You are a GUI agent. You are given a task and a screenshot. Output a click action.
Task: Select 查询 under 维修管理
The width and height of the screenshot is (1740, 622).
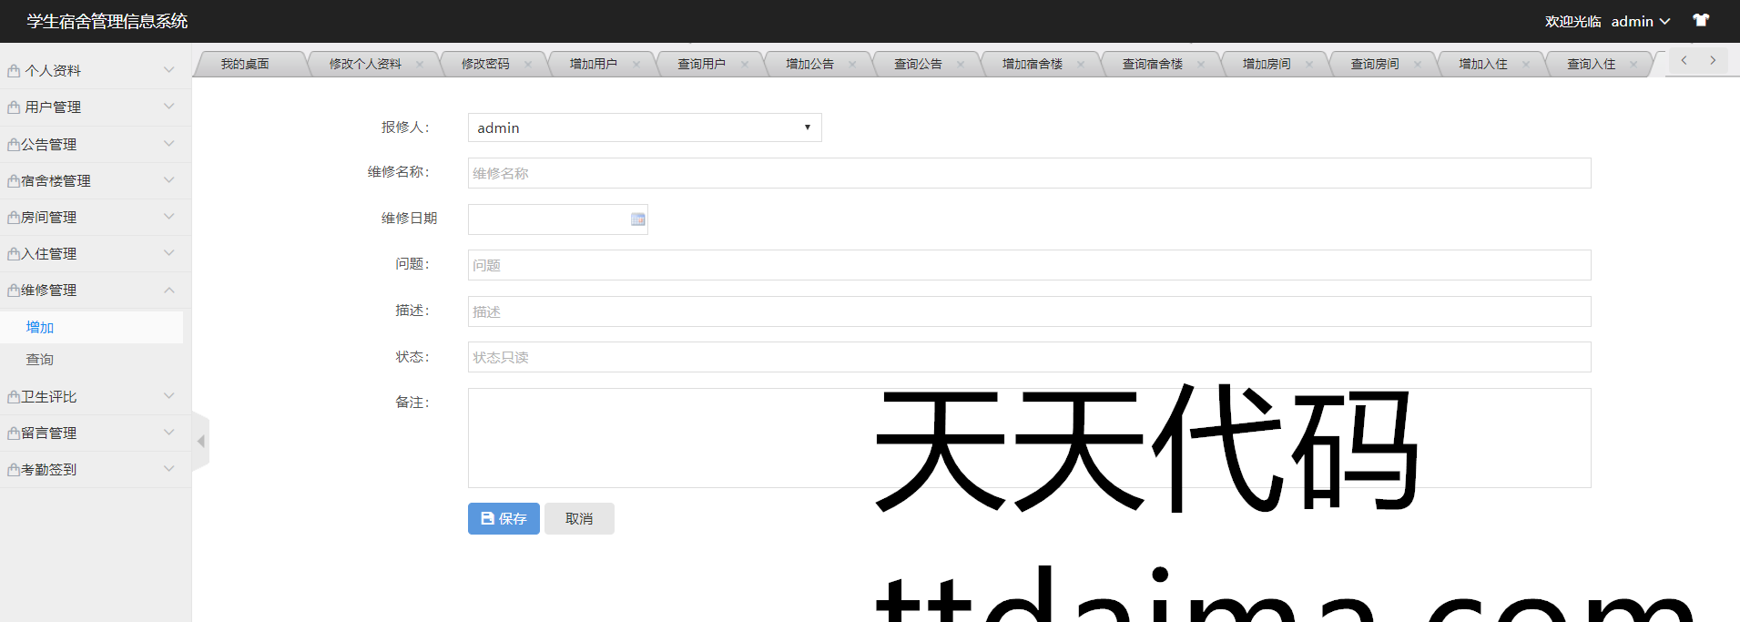40,360
